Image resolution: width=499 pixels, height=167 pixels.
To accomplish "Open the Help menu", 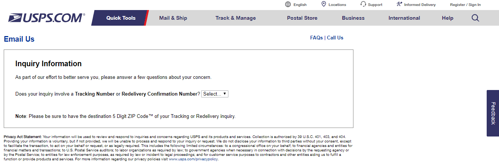I will click(x=447, y=18).
